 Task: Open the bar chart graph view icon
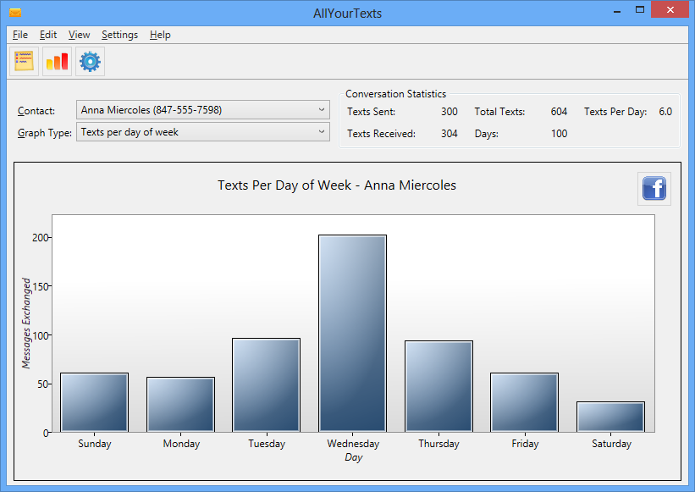click(58, 61)
